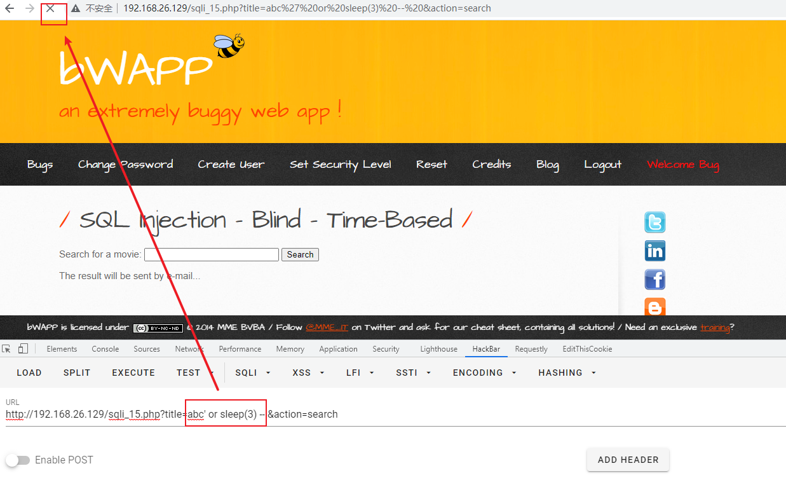Open Set Security Level page
Image resolution: width=786 pixels, height=494 pixels.
341,165
